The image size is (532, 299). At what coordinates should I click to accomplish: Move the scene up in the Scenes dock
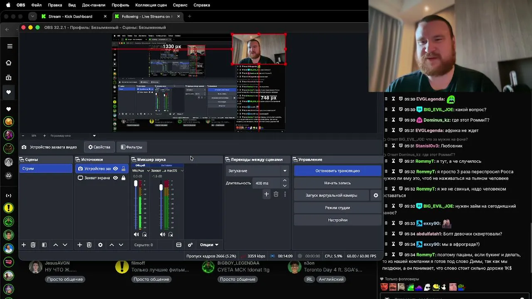[x=56, y=245]
